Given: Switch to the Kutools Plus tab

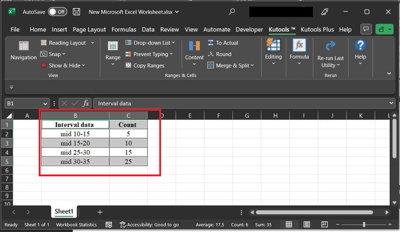Looking at the screenshot, I should (318, 30).
